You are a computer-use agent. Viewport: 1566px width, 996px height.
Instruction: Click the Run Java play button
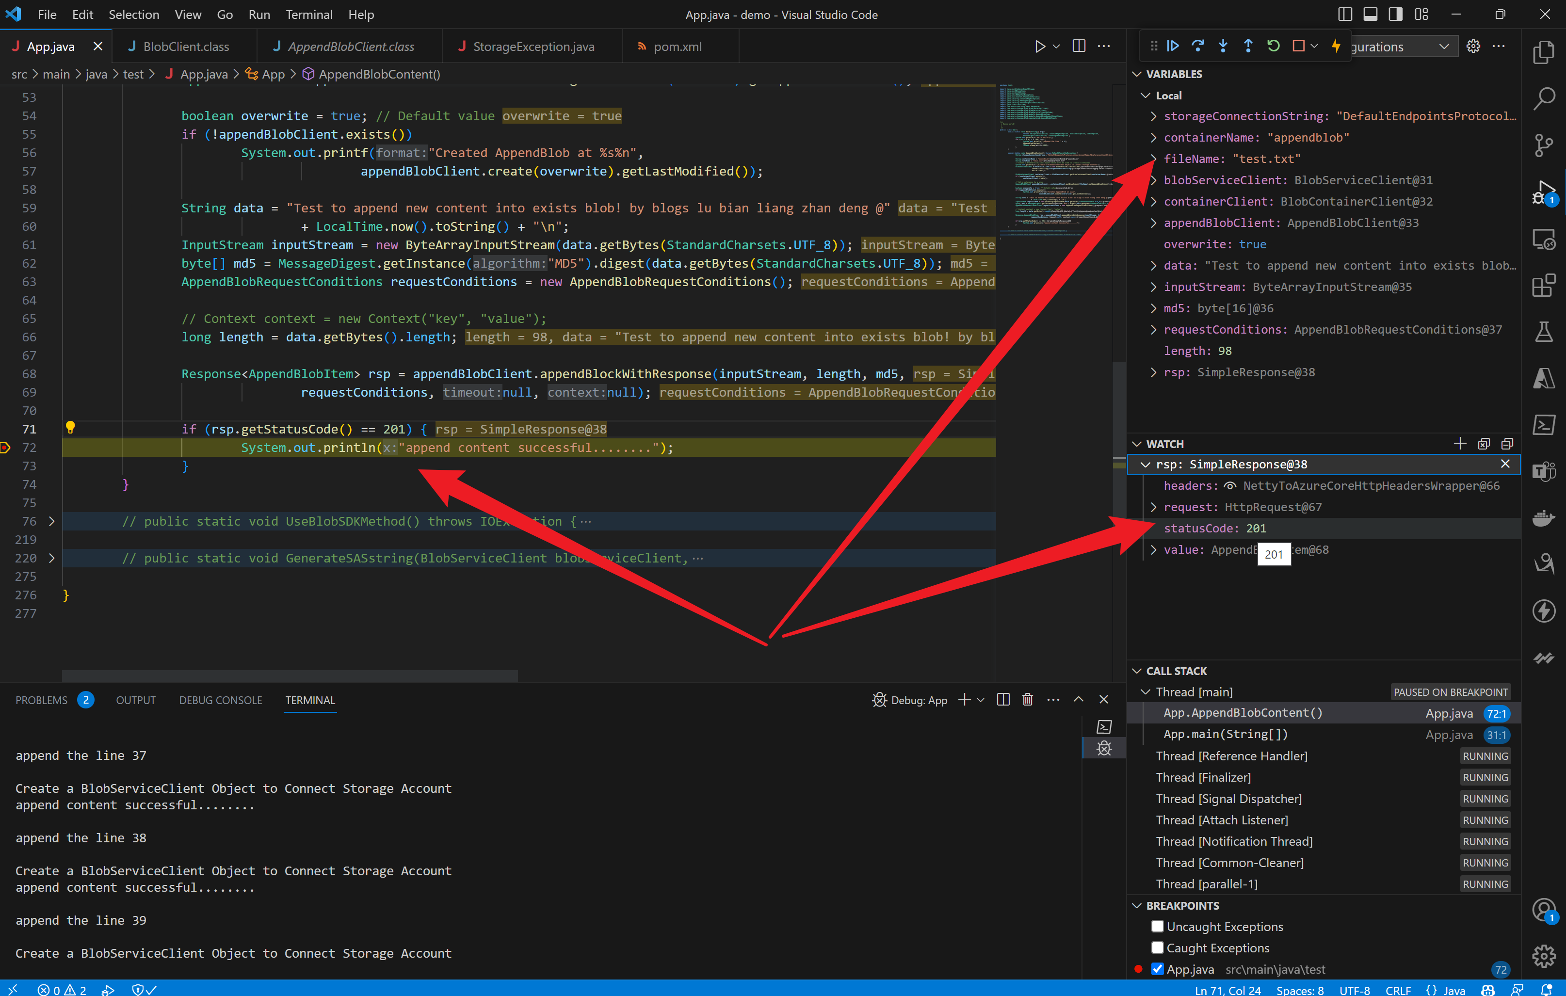pyautogui.click(x=1040, y=46)
